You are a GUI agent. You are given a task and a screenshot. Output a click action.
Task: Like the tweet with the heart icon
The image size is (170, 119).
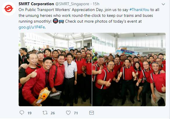(x=68, y=113)
